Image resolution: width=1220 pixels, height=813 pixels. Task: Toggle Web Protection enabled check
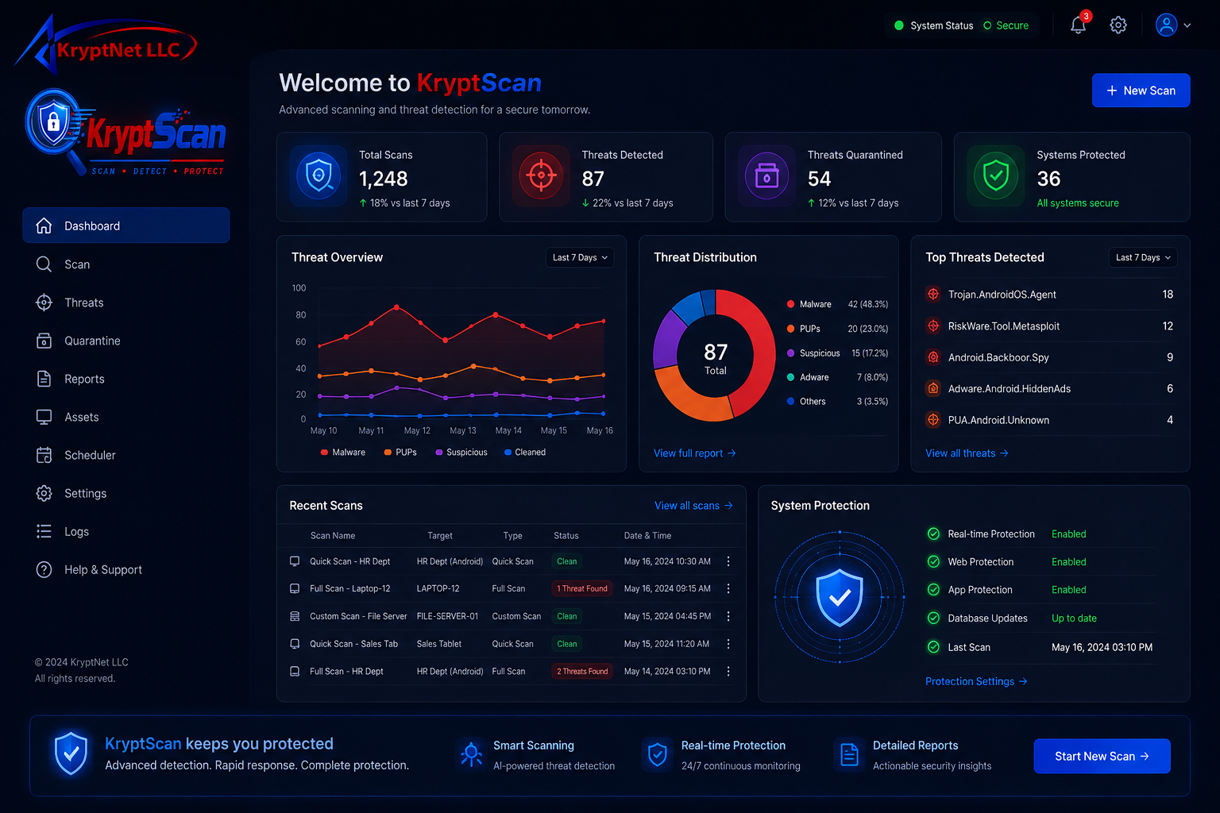[x=933, y=561]
